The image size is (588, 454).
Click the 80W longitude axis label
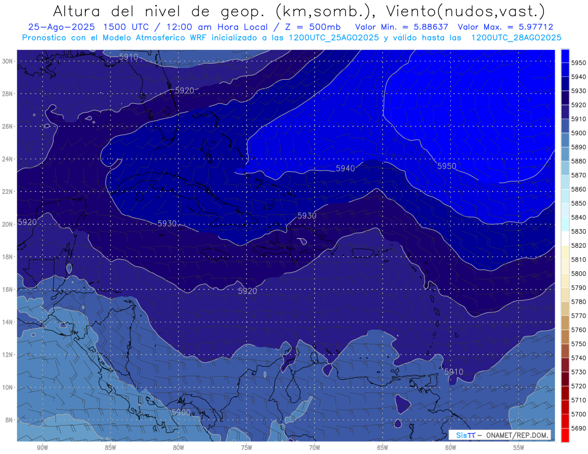click(x=178, y=448)
